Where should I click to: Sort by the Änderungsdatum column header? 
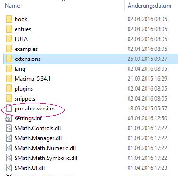click(x=149, y=6)
